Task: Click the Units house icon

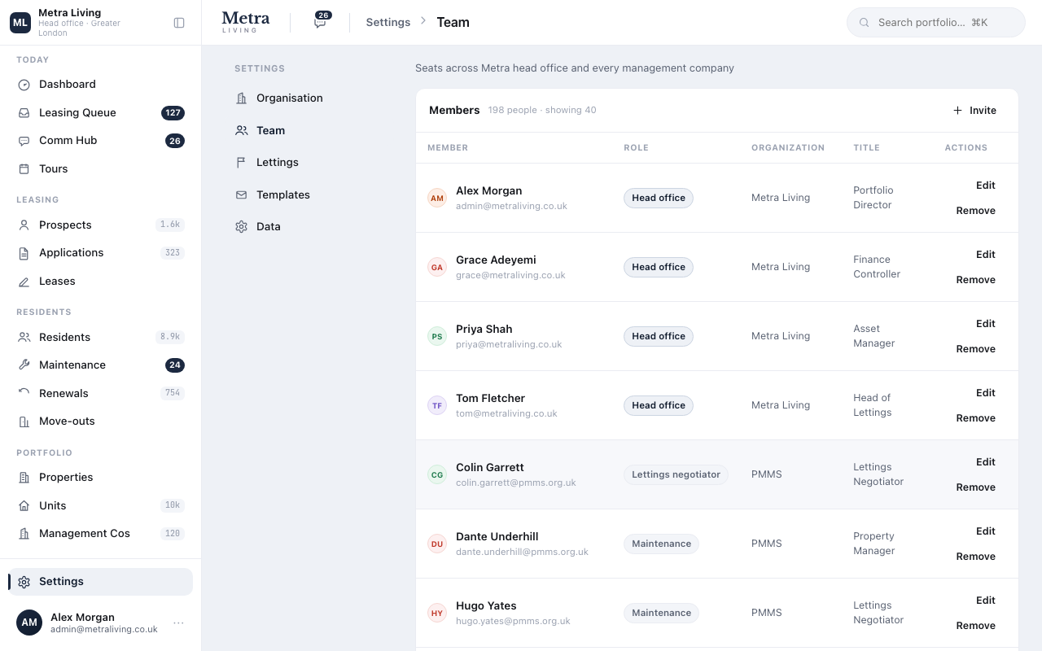Action: (x=24, y=506)
